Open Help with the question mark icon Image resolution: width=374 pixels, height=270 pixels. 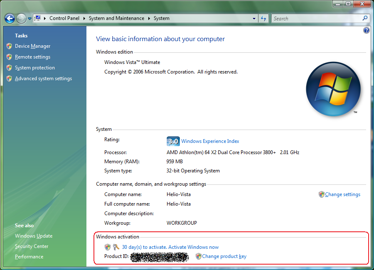[x=367, y=30]
